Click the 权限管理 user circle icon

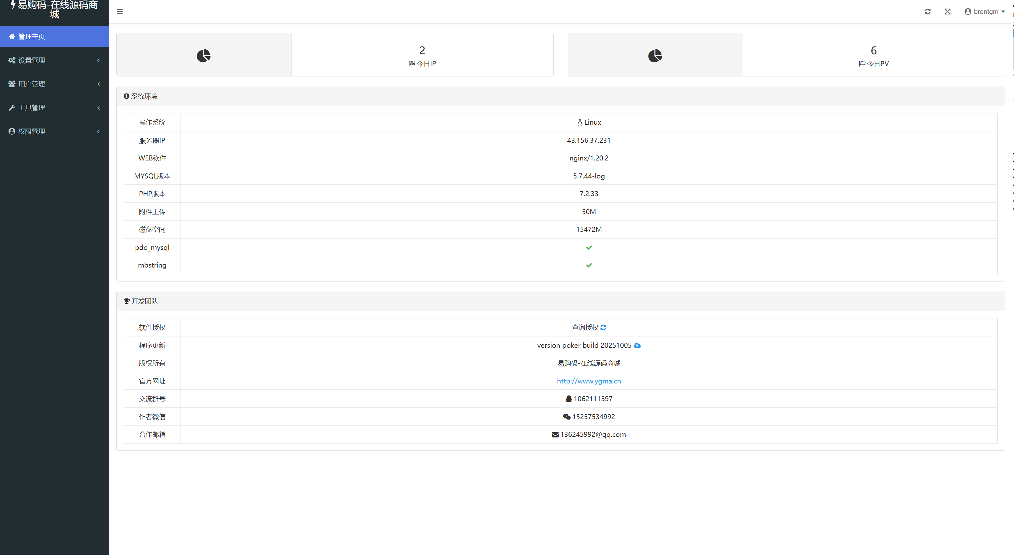12,131
